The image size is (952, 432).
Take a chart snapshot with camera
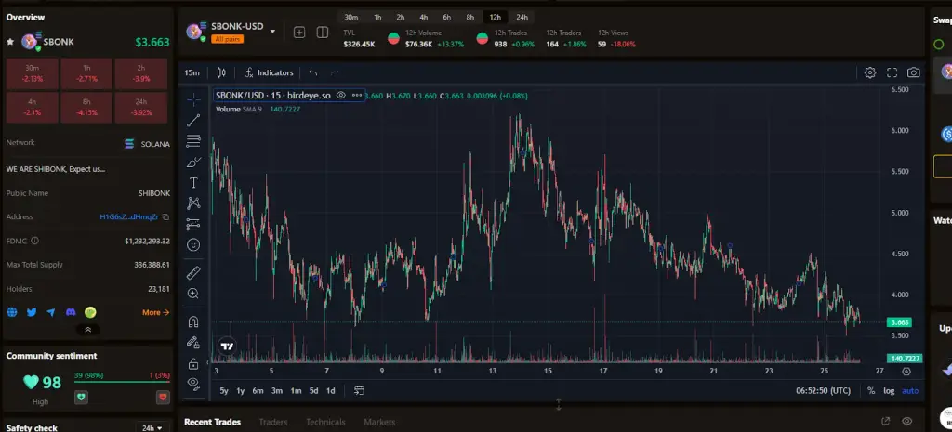[x=913, y=72]
